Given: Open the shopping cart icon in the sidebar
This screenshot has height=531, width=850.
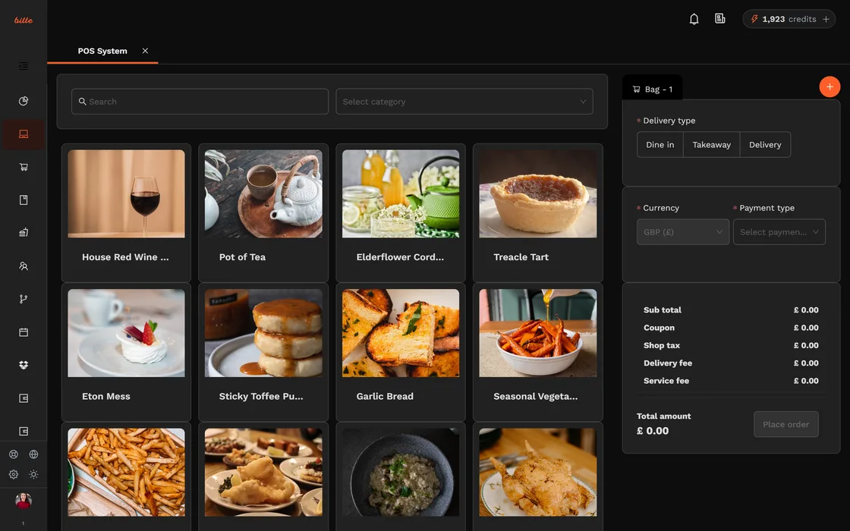Looking at the screenshot, I should pyautogui.click(x=24, y=167).
